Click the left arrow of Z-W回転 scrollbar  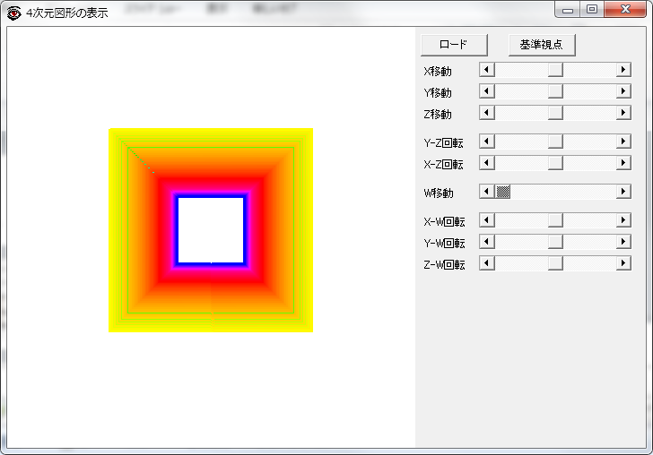tap(487, 263)
